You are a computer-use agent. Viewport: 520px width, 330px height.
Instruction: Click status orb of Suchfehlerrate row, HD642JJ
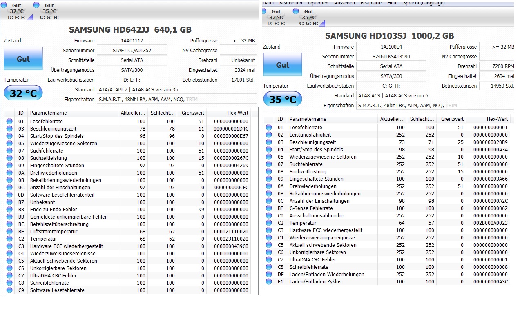click(x=9, y=151)
